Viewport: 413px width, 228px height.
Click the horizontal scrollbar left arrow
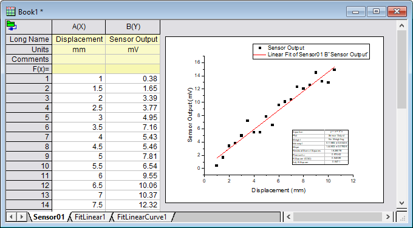coord(288,217)
